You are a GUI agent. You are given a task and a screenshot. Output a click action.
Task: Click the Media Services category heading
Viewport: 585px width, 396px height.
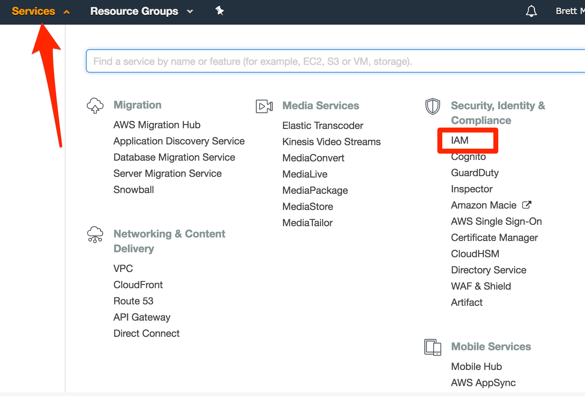pyautogui.click(x=321, y=106)
